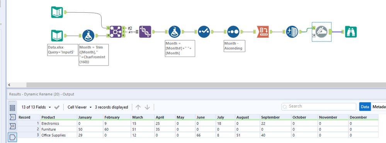Select the Select tool with checkmark
This screenshot has height=143, width=386.
click(x=204, y=32)
